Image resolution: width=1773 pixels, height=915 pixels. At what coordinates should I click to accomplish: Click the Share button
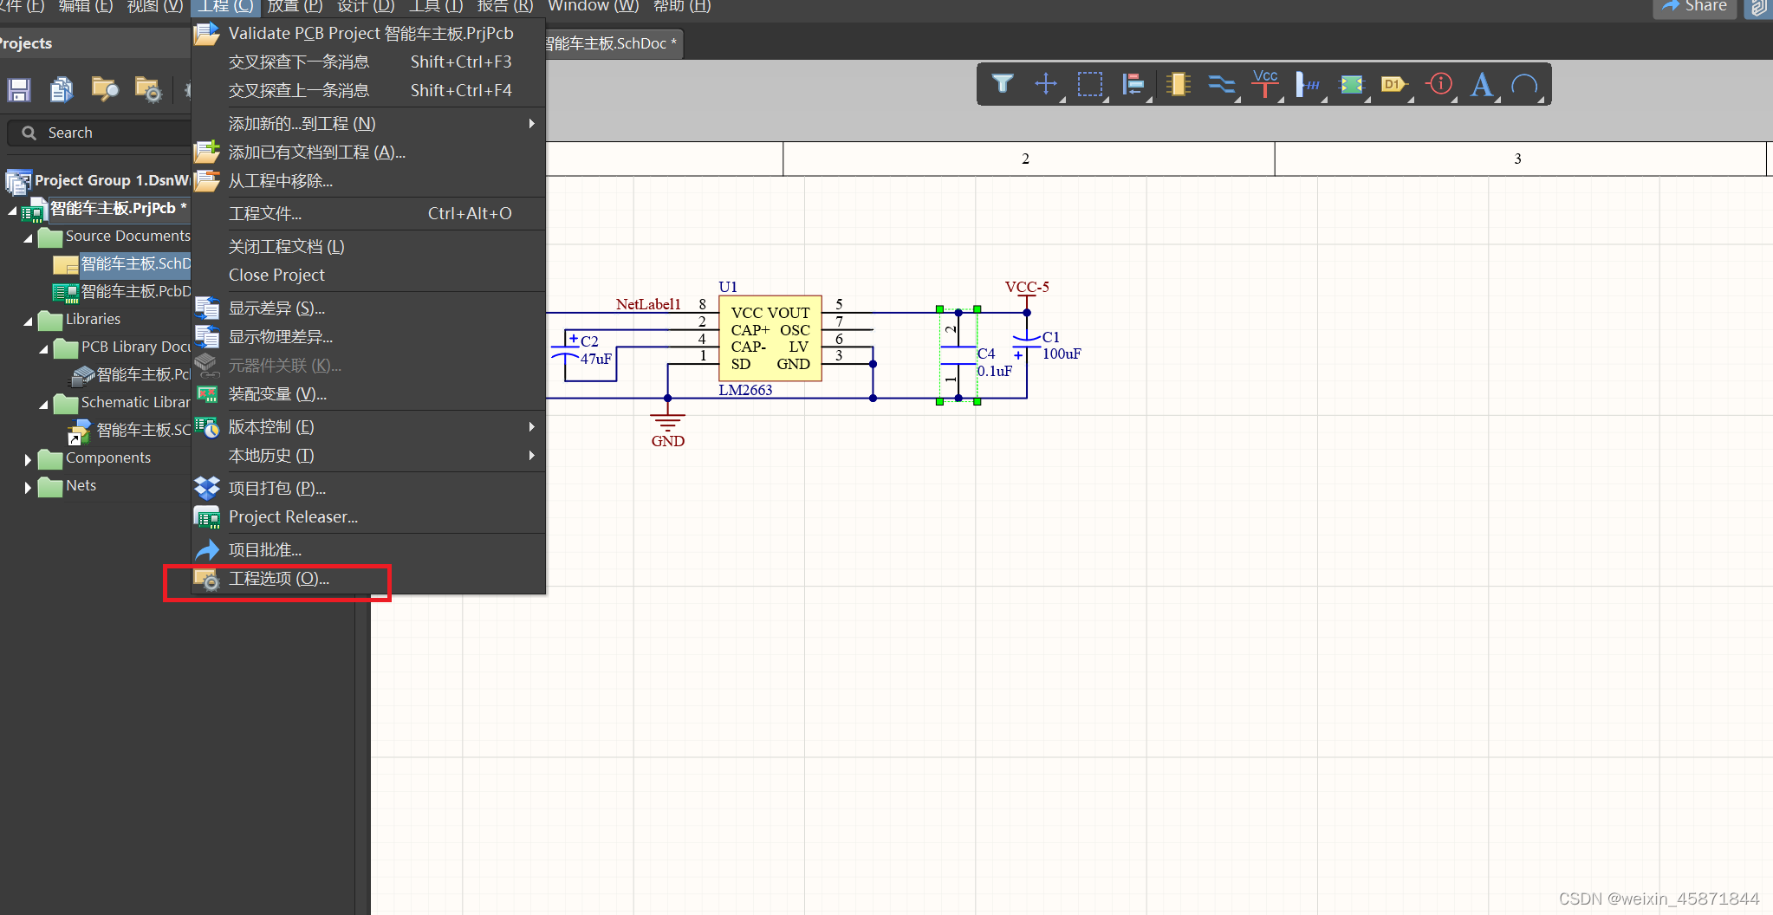coord(1695,7)
